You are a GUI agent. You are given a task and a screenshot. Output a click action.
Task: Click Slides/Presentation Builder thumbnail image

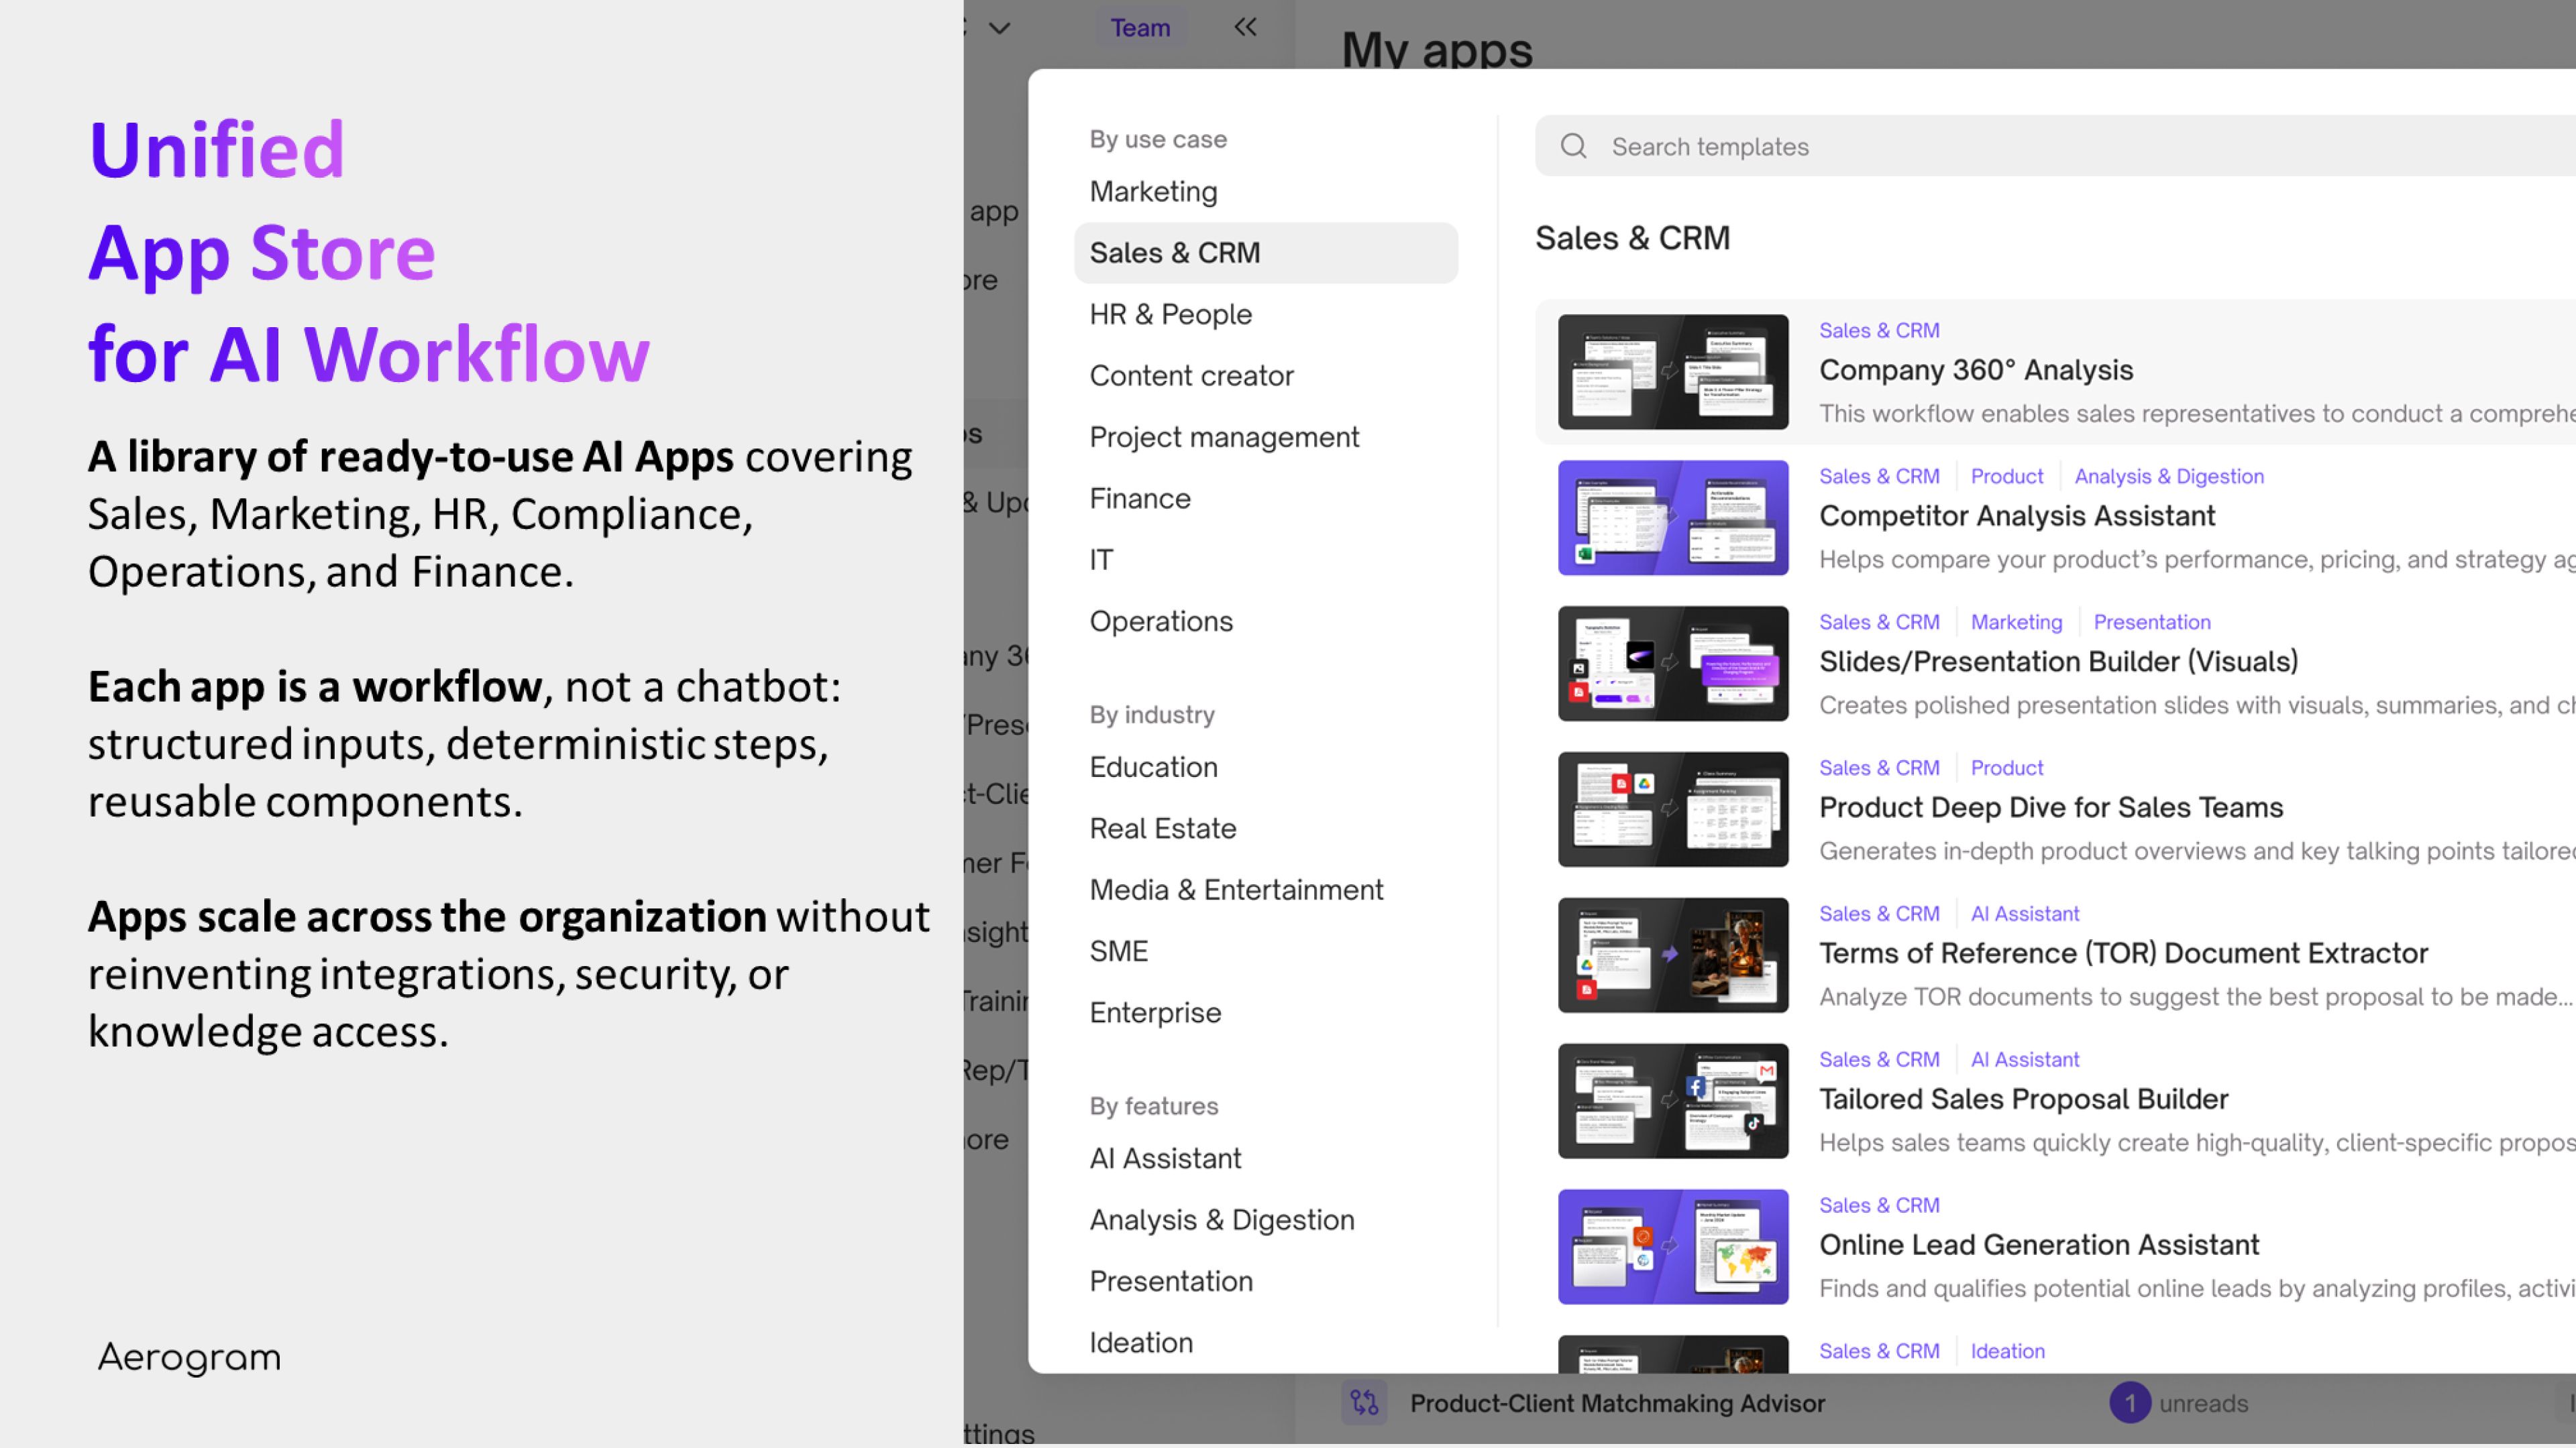pos(1672,664)
